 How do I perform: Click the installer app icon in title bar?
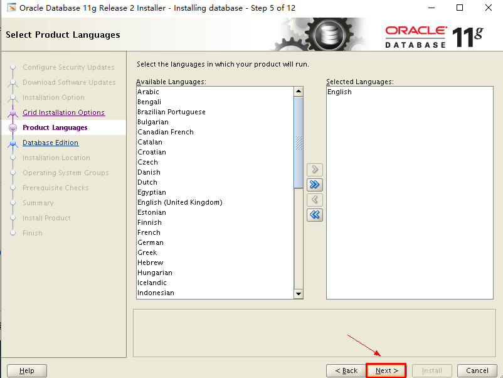coord(11,8)
